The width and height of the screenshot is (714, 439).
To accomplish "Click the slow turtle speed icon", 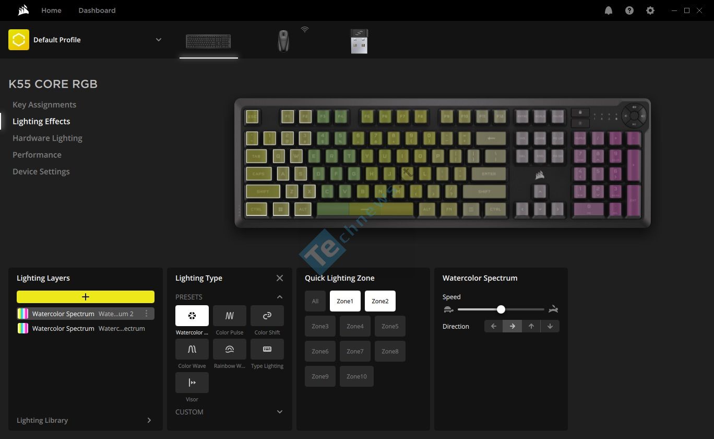I will coord(448,309).
